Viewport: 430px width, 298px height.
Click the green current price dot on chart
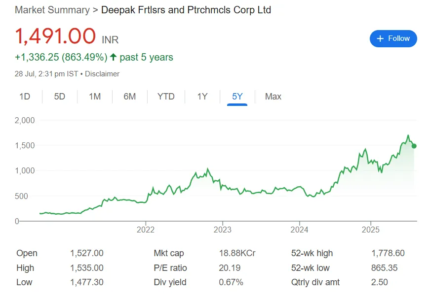(x=414, y=146)
